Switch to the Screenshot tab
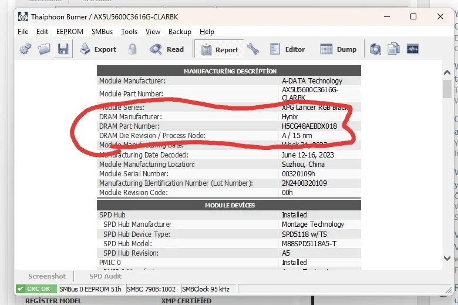Viewport: 458px width, 305px height. [x=47, y=276]
